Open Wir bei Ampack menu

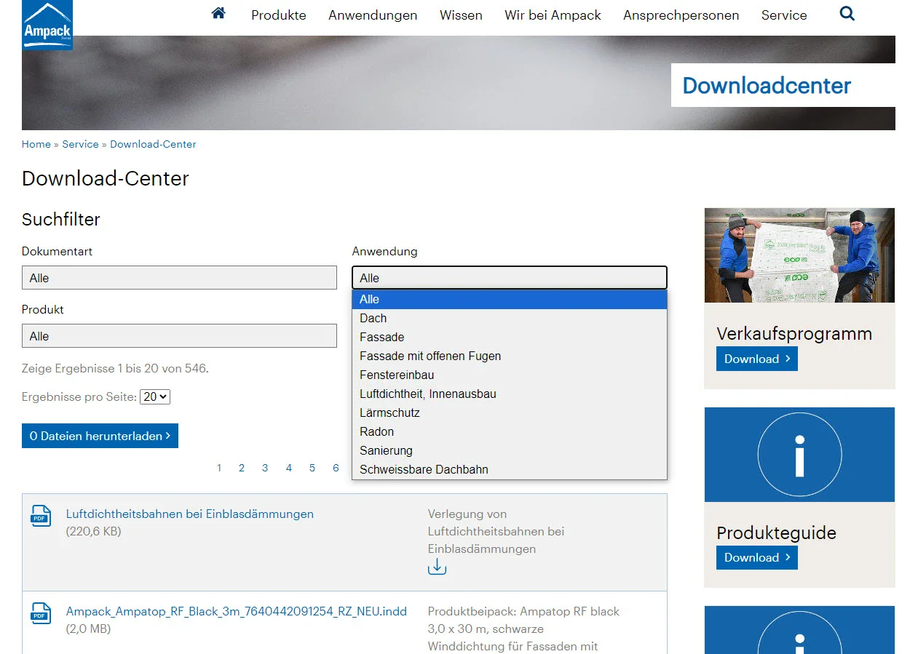coord(553,15)
